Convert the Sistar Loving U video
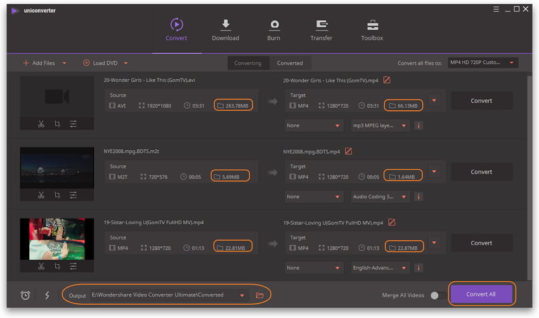This screenshot has width=539, height=318. pyautogui.click(x=481, y=243)
